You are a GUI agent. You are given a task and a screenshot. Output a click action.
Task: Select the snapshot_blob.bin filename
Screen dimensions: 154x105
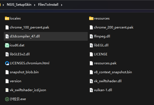pyautogui.click(x=24, y=72)
